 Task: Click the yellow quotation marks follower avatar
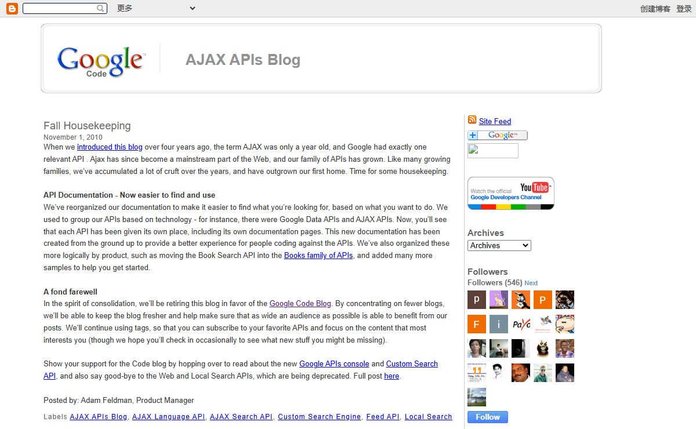477,373
